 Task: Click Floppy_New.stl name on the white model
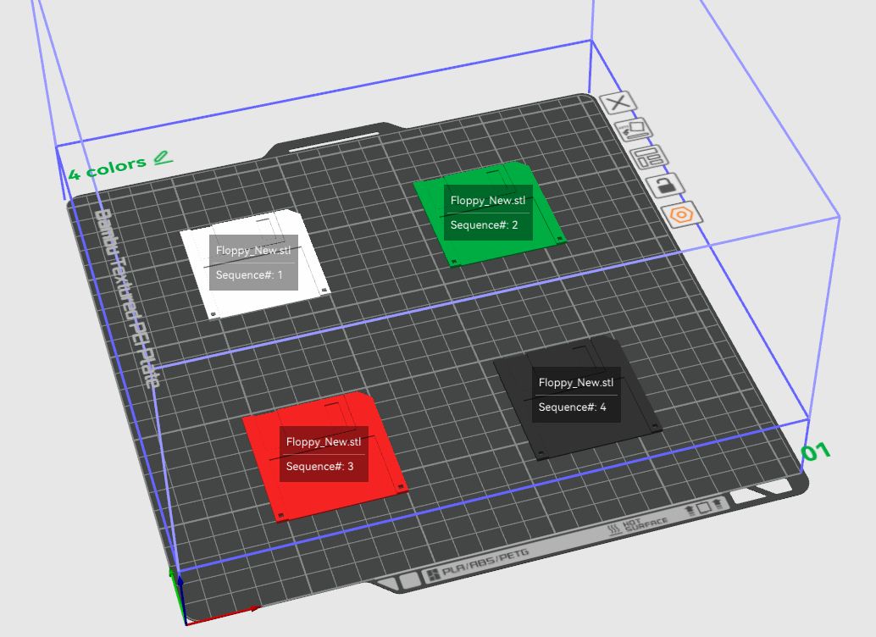253,251
